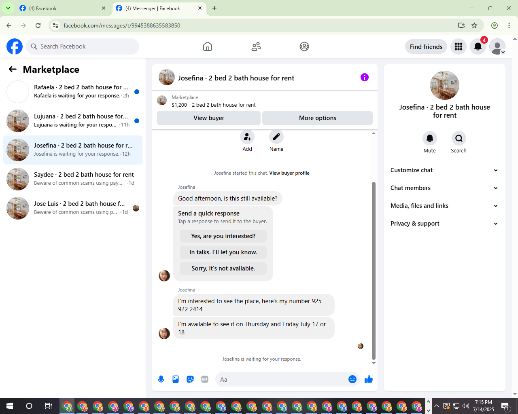
Task: Open Rafaela's house for rent conversation
Action: click(73, 92)
